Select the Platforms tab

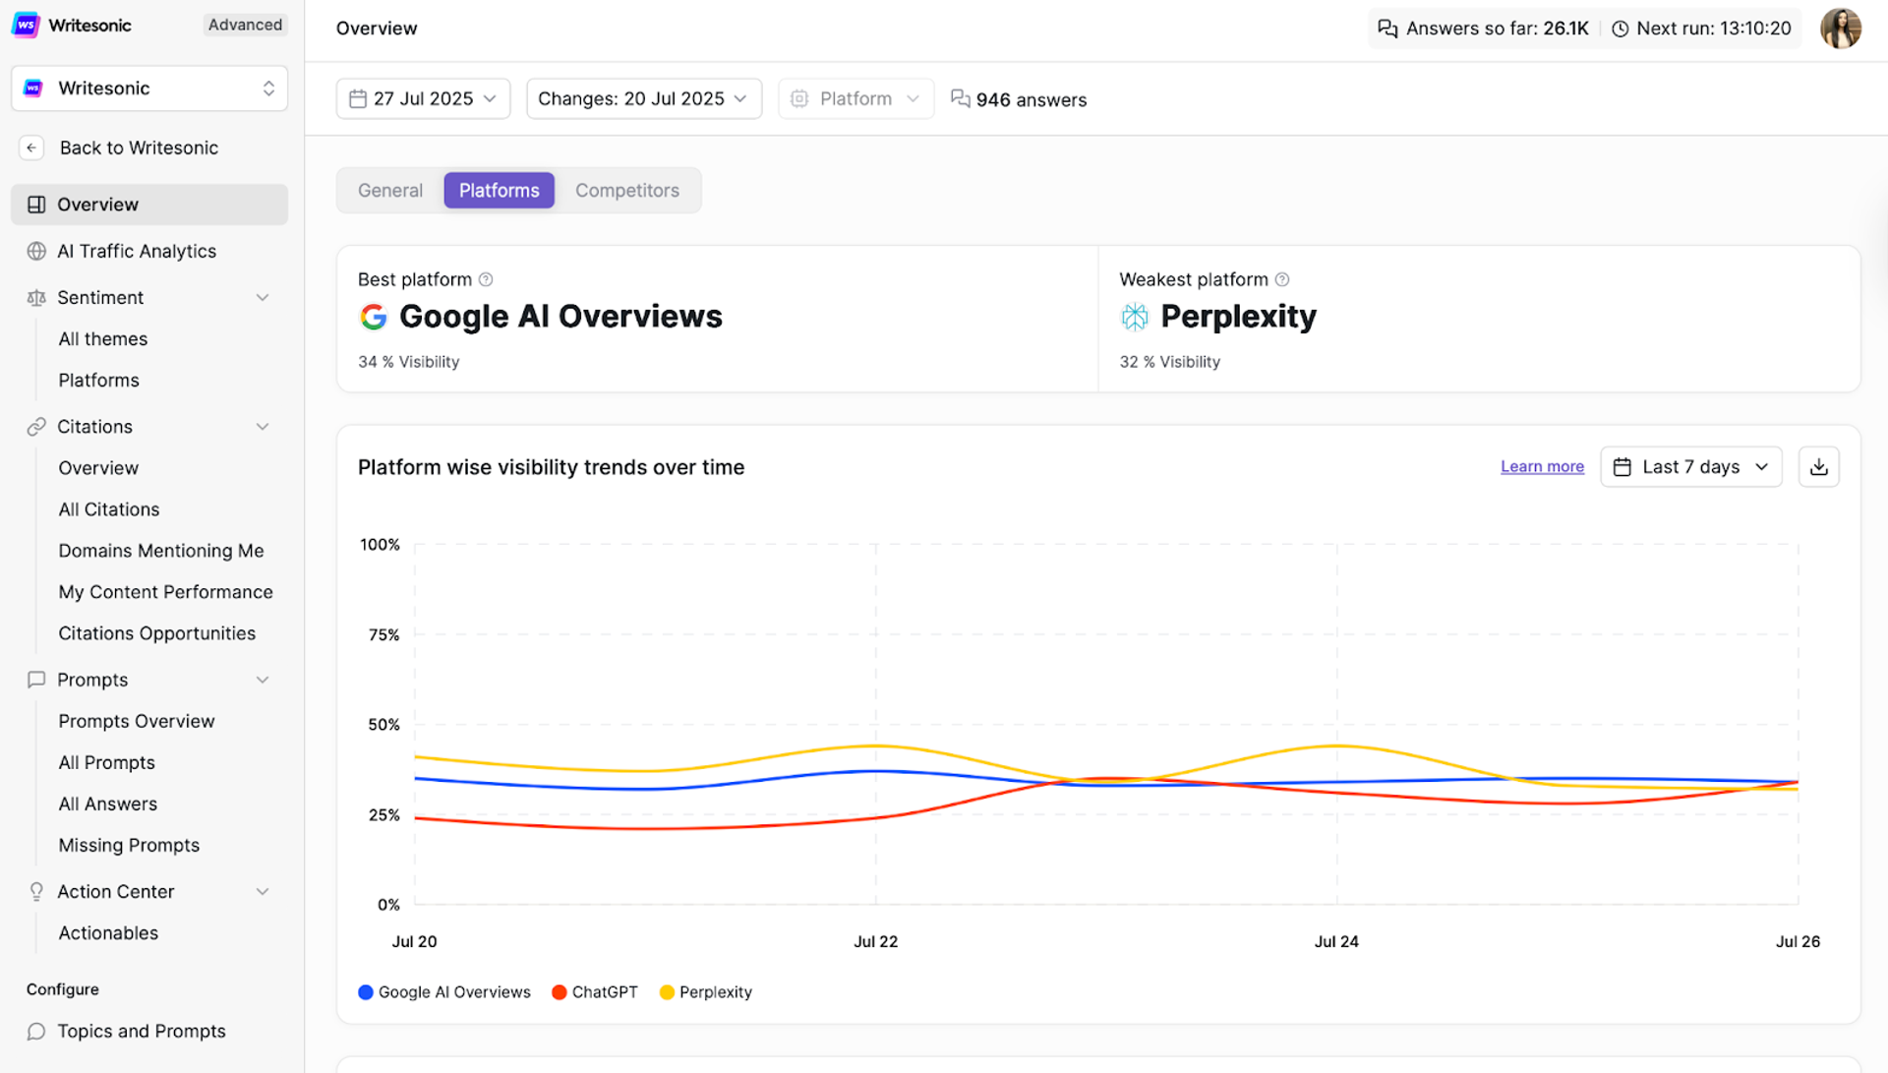click(x=499, y=191)
